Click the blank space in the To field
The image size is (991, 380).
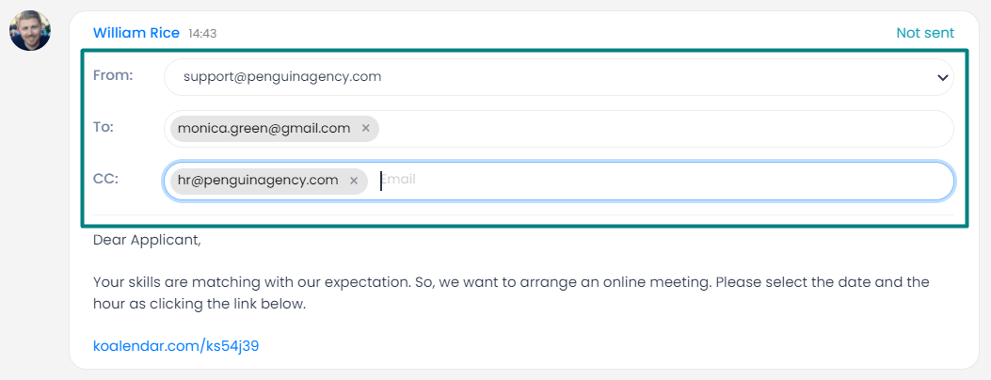[x=659, y=129]
